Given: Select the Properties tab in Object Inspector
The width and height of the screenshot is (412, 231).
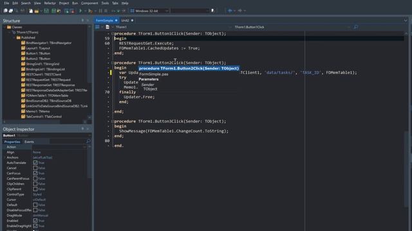Looking at the screenshot, I should tap(12, 142).
